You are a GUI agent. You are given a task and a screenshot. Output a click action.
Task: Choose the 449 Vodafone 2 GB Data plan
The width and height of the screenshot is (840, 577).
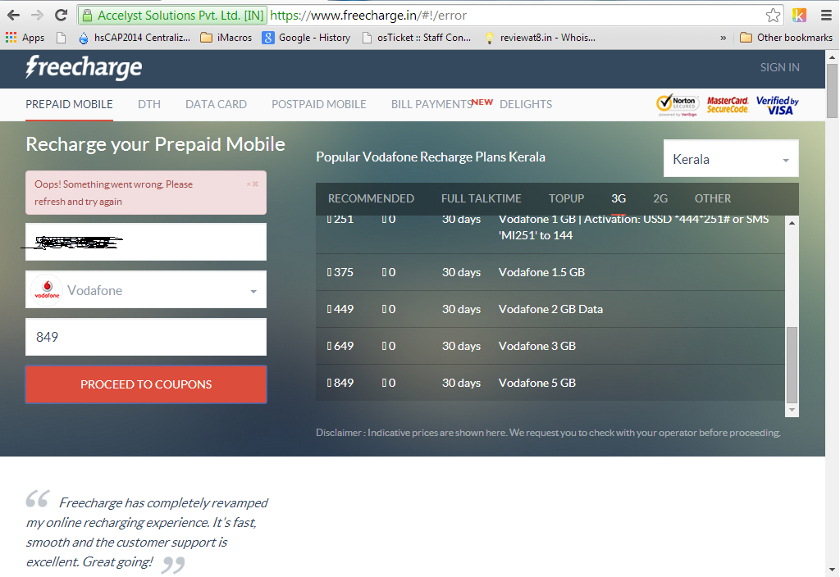pos(550,309)
